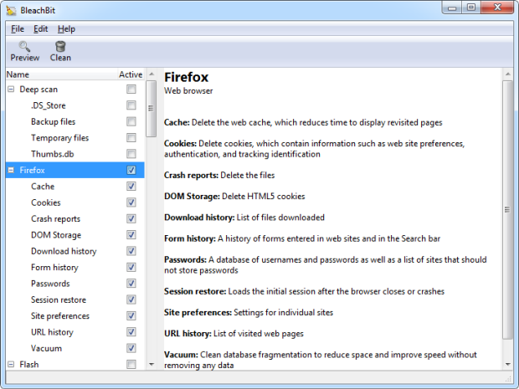Enable the .DS_Store checkbox
The width and height of the screenshot is (519, 389).
[x=131, y=105]
